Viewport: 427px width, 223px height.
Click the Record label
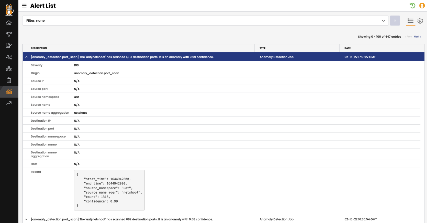point(36,172)
